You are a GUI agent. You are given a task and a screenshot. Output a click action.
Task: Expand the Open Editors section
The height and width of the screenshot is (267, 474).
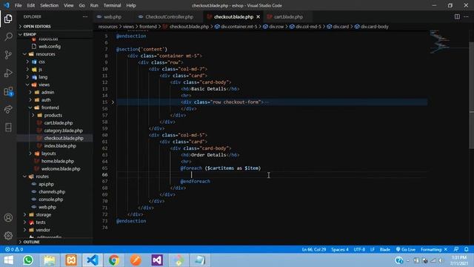37,27
